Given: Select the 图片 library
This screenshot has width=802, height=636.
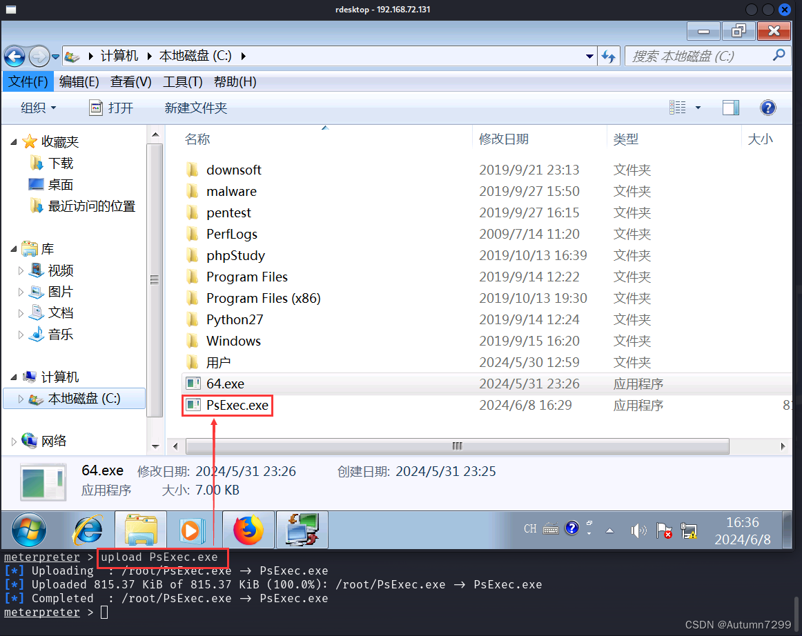Looking at the screenshot, I should coord(61,291).
